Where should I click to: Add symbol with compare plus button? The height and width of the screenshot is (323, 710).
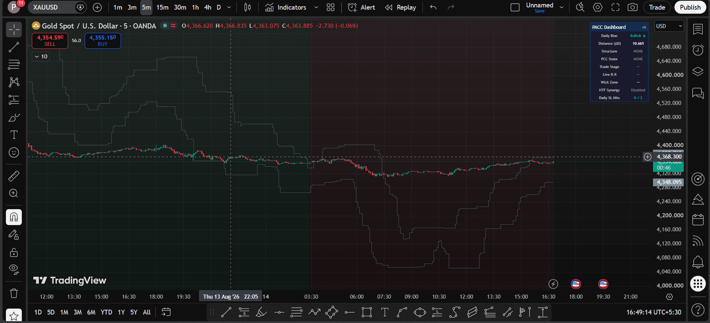[97, 7]
